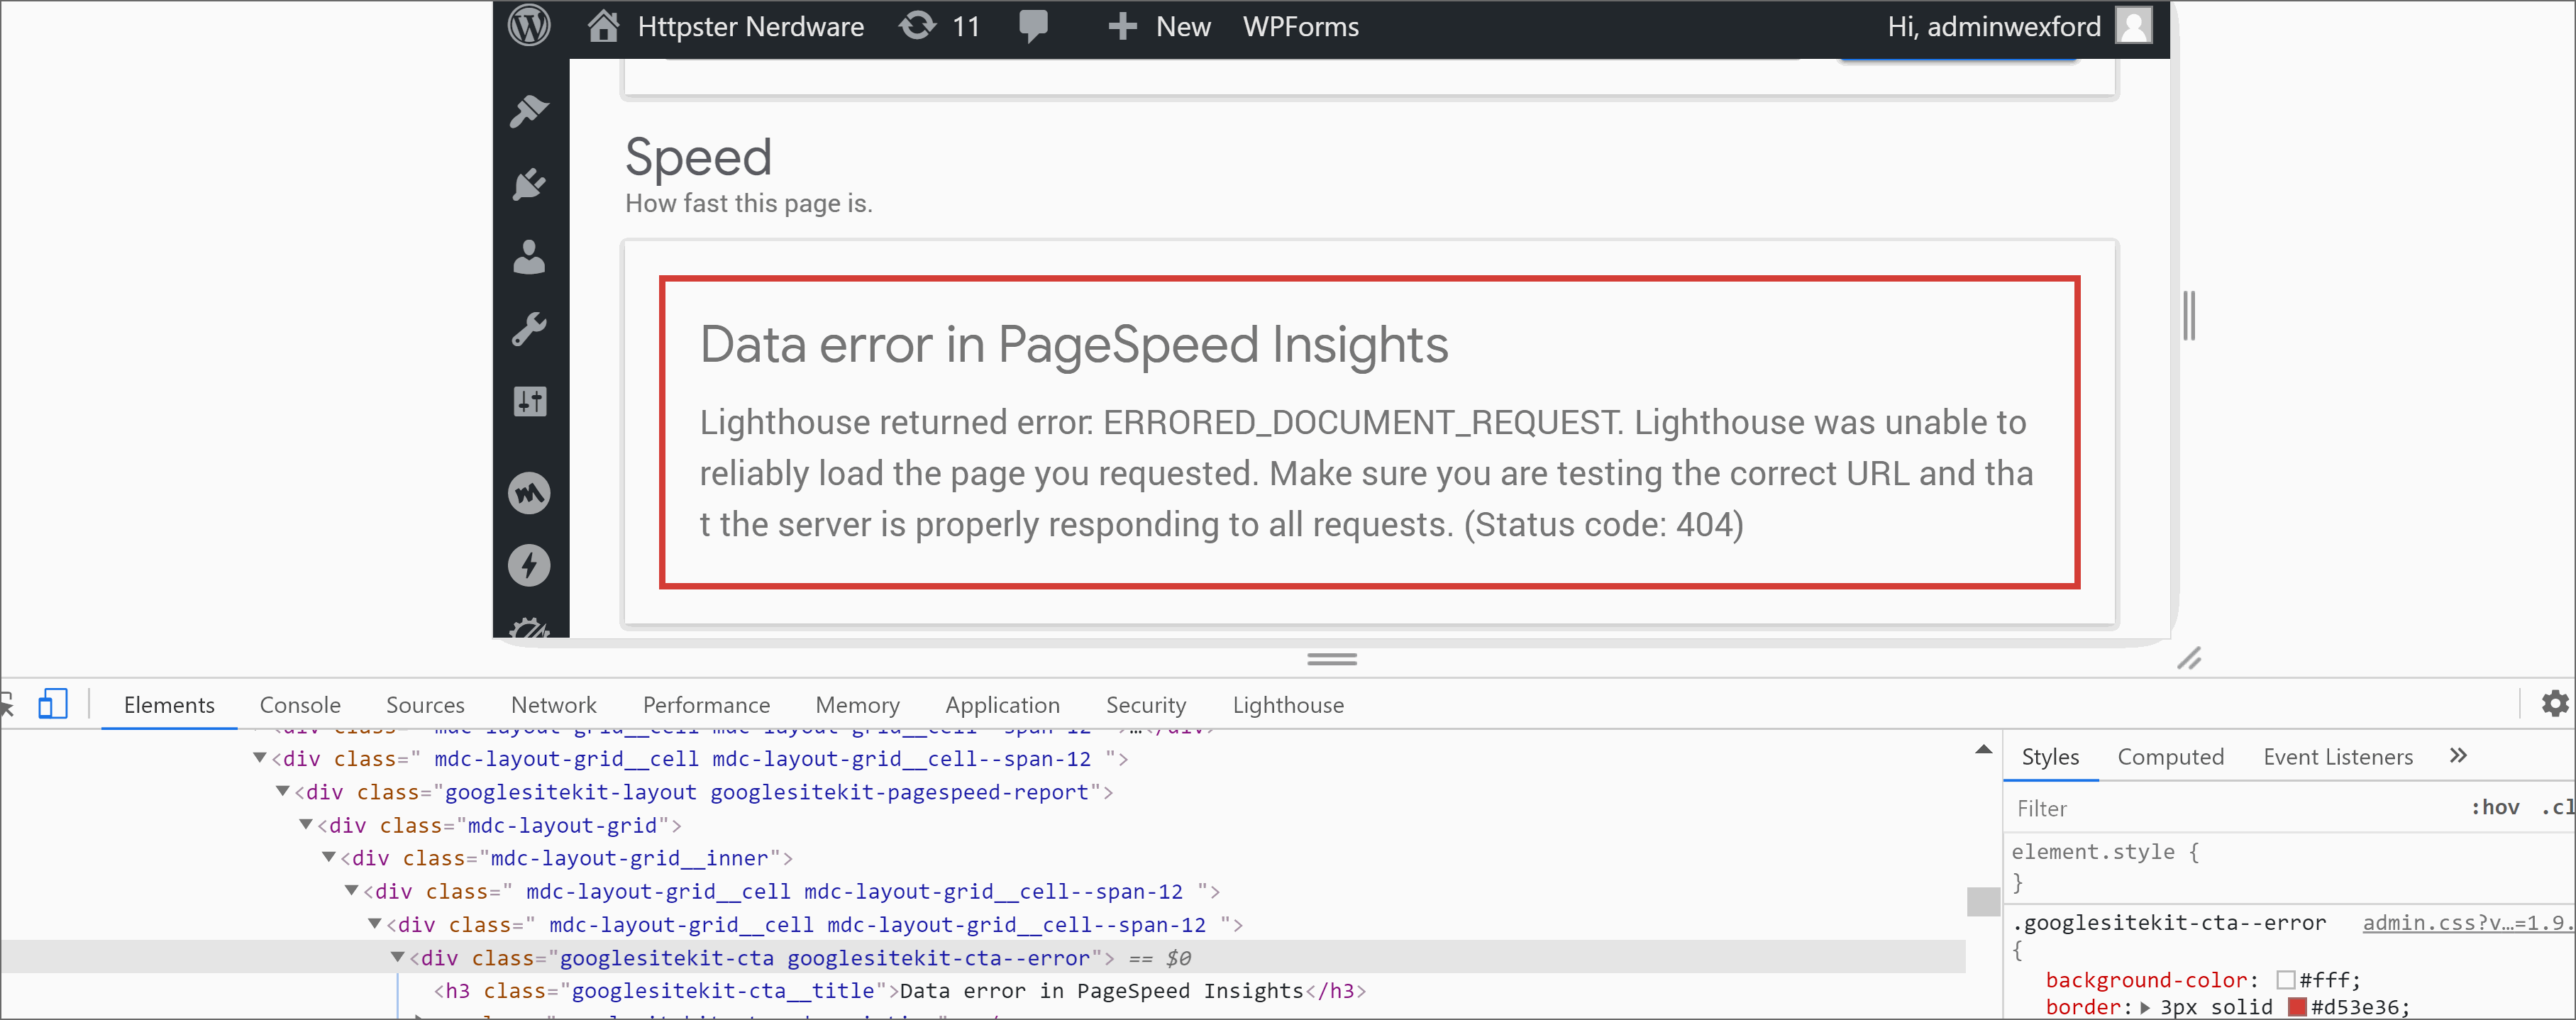Collapse the googlesitekit-cta--error div node
2576x1020 pixels.
point(398,957)
